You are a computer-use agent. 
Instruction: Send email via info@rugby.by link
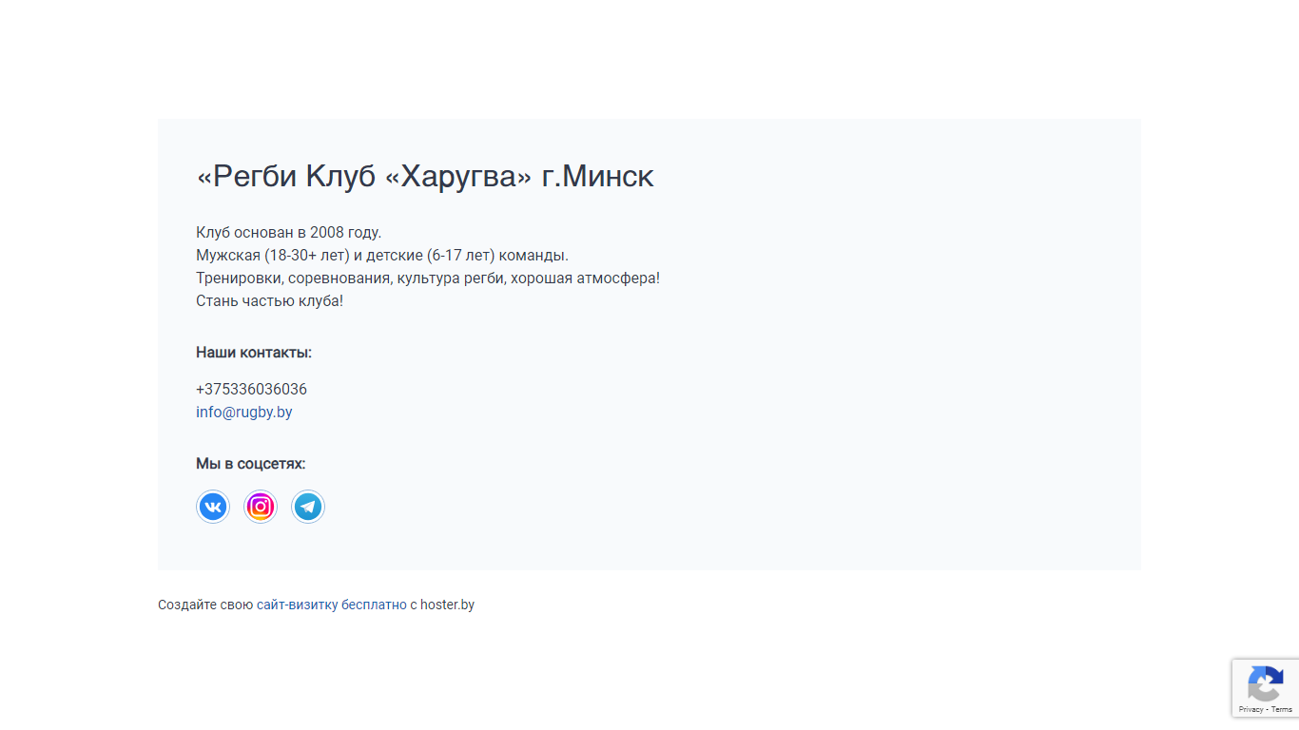(243, 413)
